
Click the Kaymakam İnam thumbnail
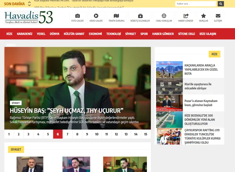pyautogui.click(x=169, y=103)
